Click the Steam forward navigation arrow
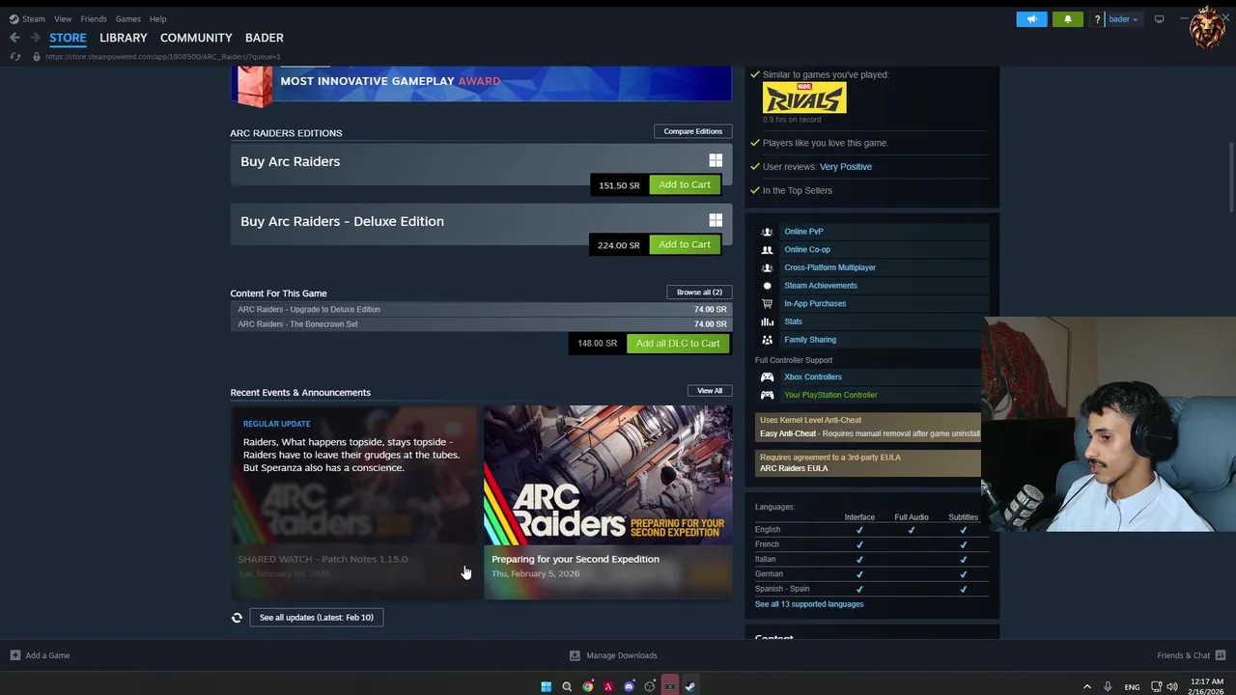 [x=35, y=38]
